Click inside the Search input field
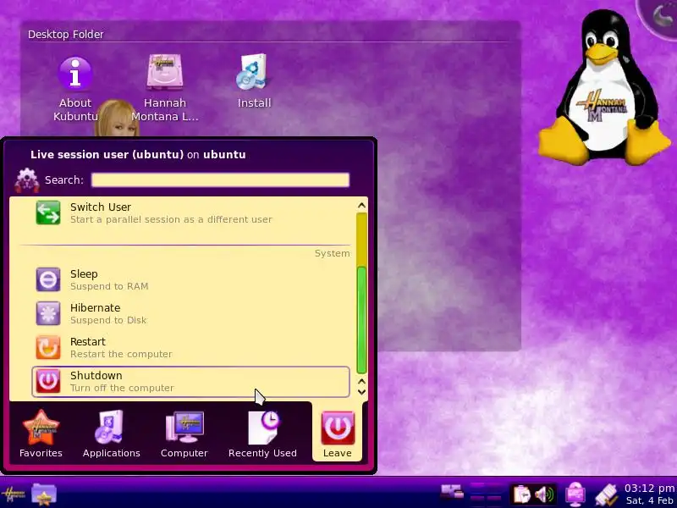Image resolution: width=677 pixels, height=508 pixels. click(x=220, y=179)
